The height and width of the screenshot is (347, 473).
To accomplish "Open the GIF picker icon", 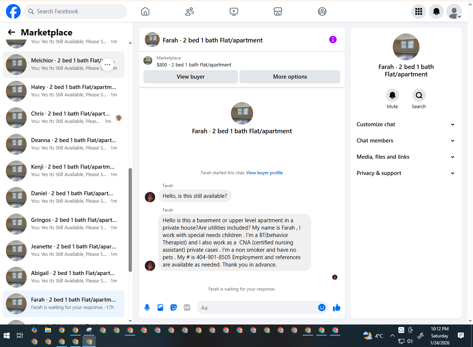I will [x=187, y=308].
